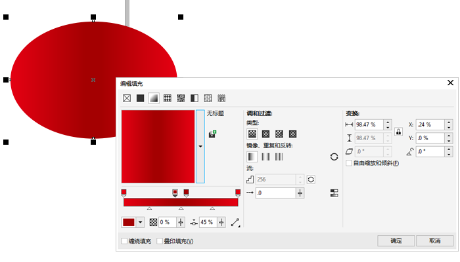This screenshot has width=460, height=262.
Task: Click the 取消 button
Action: [435, 240]
